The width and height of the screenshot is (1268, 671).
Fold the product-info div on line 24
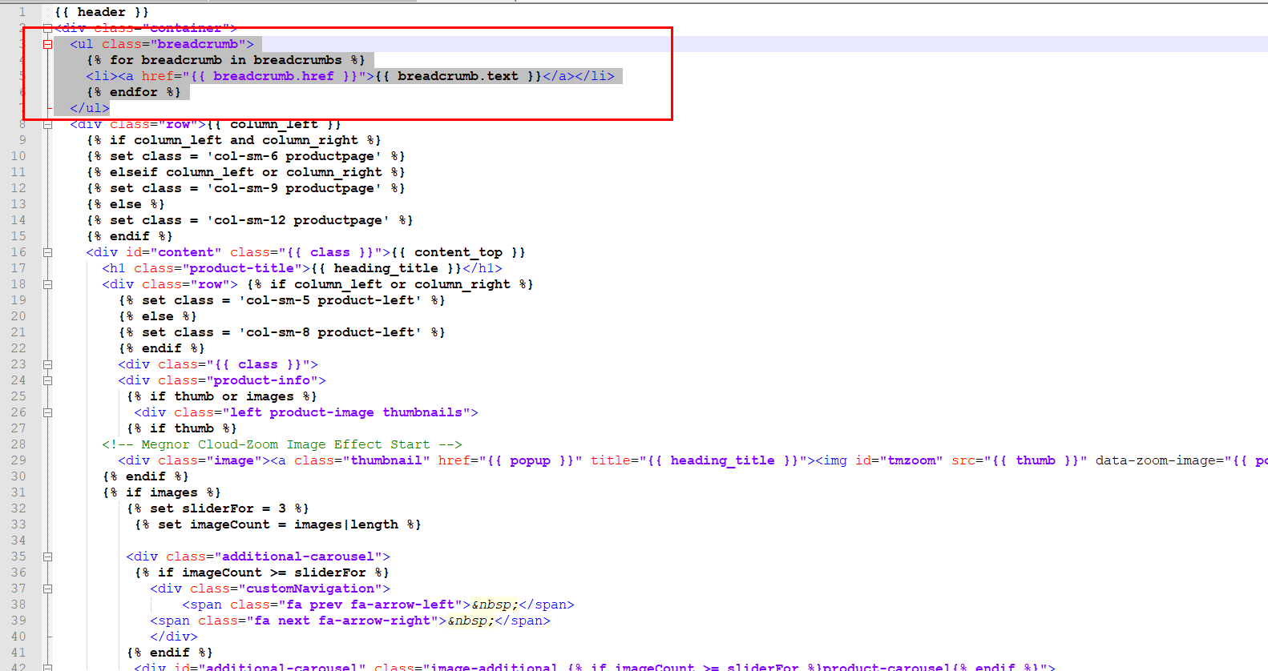[x=48, y=380]
